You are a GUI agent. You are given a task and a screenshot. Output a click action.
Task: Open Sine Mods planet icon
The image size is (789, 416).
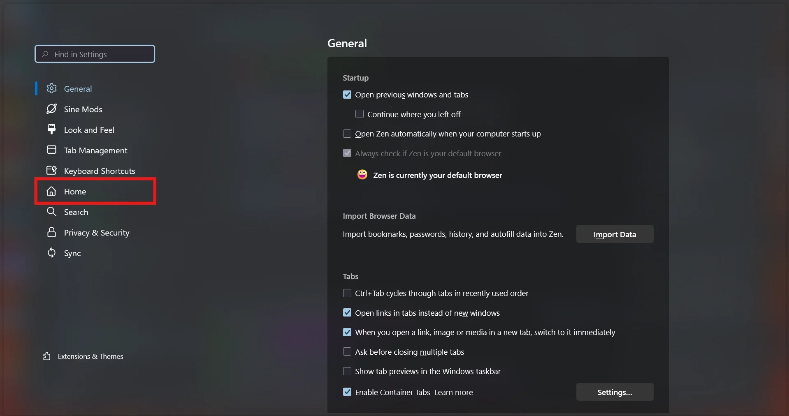click(x=51, y=109)
